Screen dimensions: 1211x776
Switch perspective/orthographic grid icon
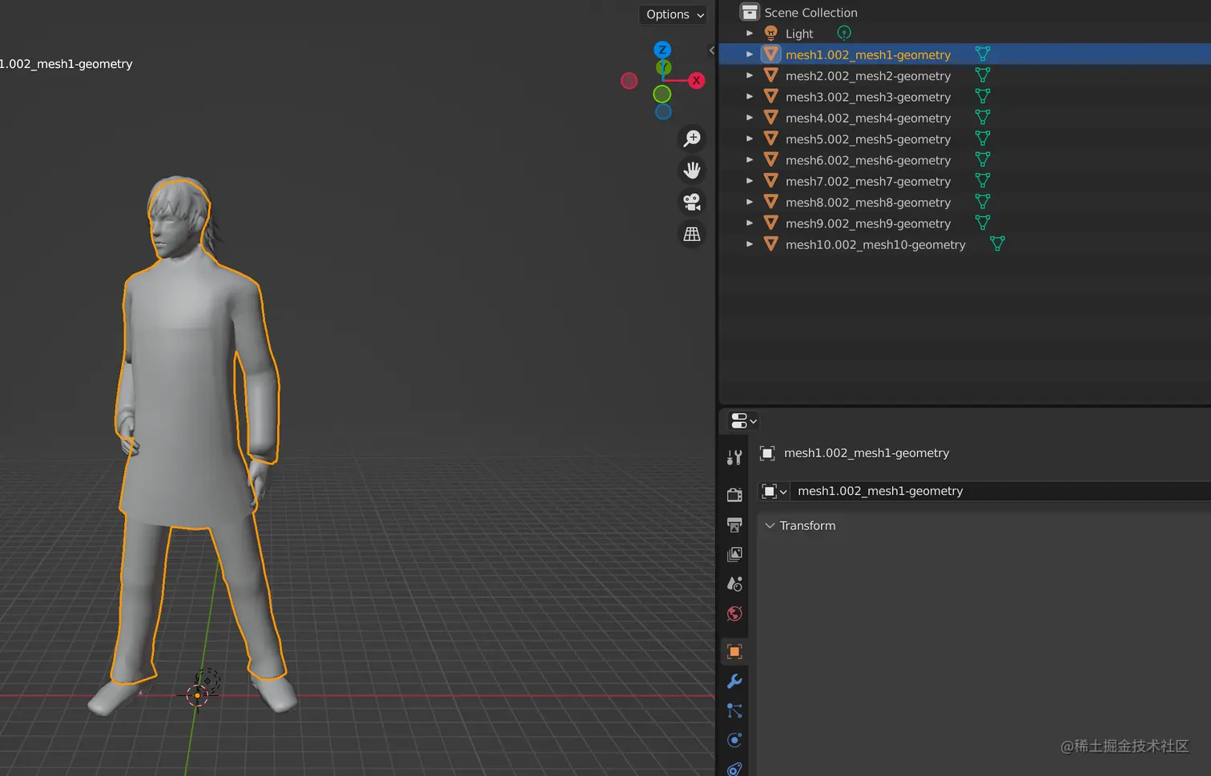(692, 234)
